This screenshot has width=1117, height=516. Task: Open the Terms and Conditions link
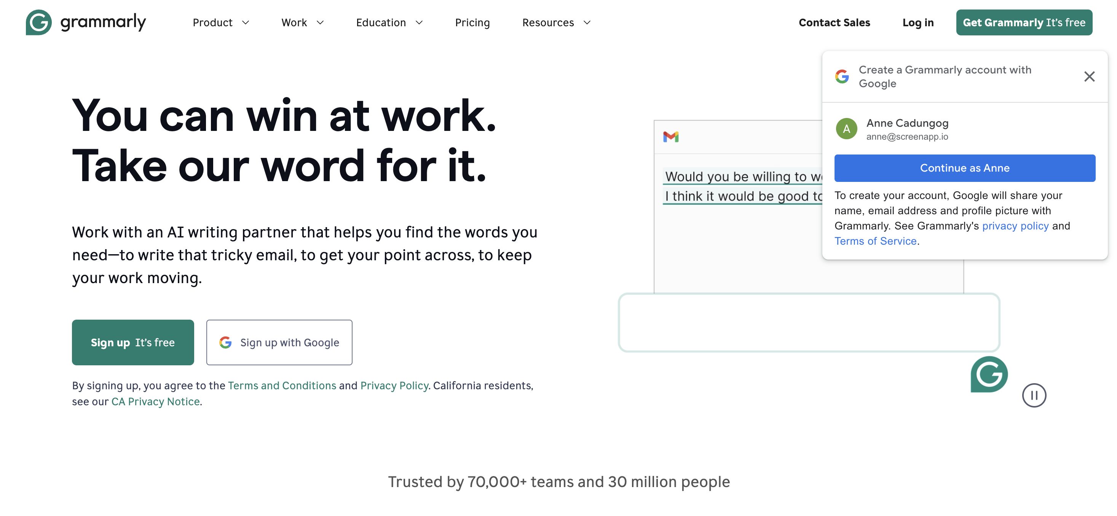[x=282, y=385]
